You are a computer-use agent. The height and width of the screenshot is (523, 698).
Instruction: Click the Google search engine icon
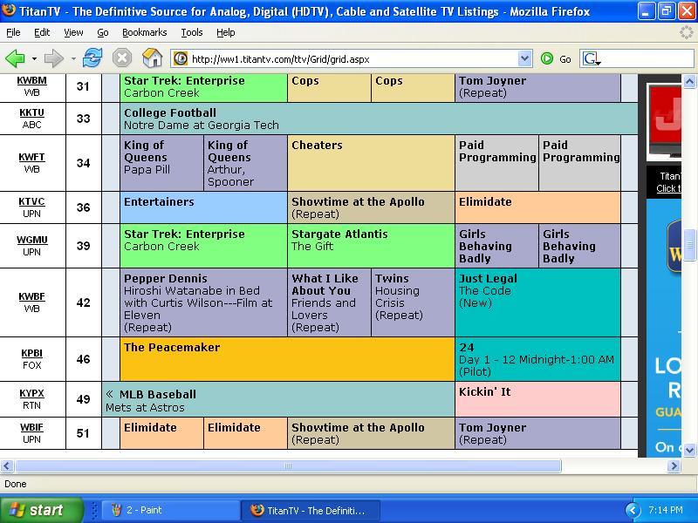tap(592, 58)
